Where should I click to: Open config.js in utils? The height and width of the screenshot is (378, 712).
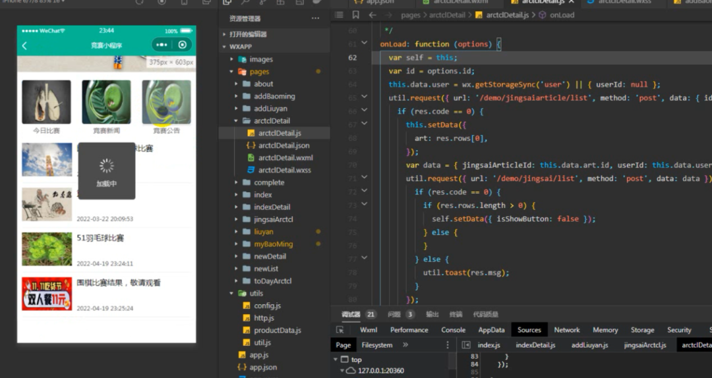(268, 306)
